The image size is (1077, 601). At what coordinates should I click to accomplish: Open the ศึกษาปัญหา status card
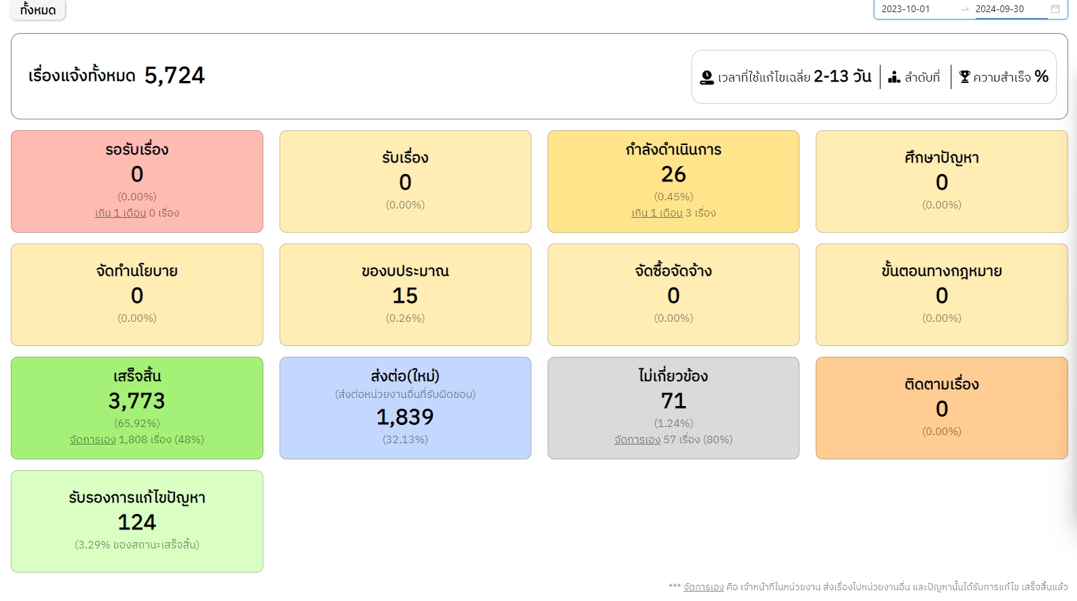[941, 181]
